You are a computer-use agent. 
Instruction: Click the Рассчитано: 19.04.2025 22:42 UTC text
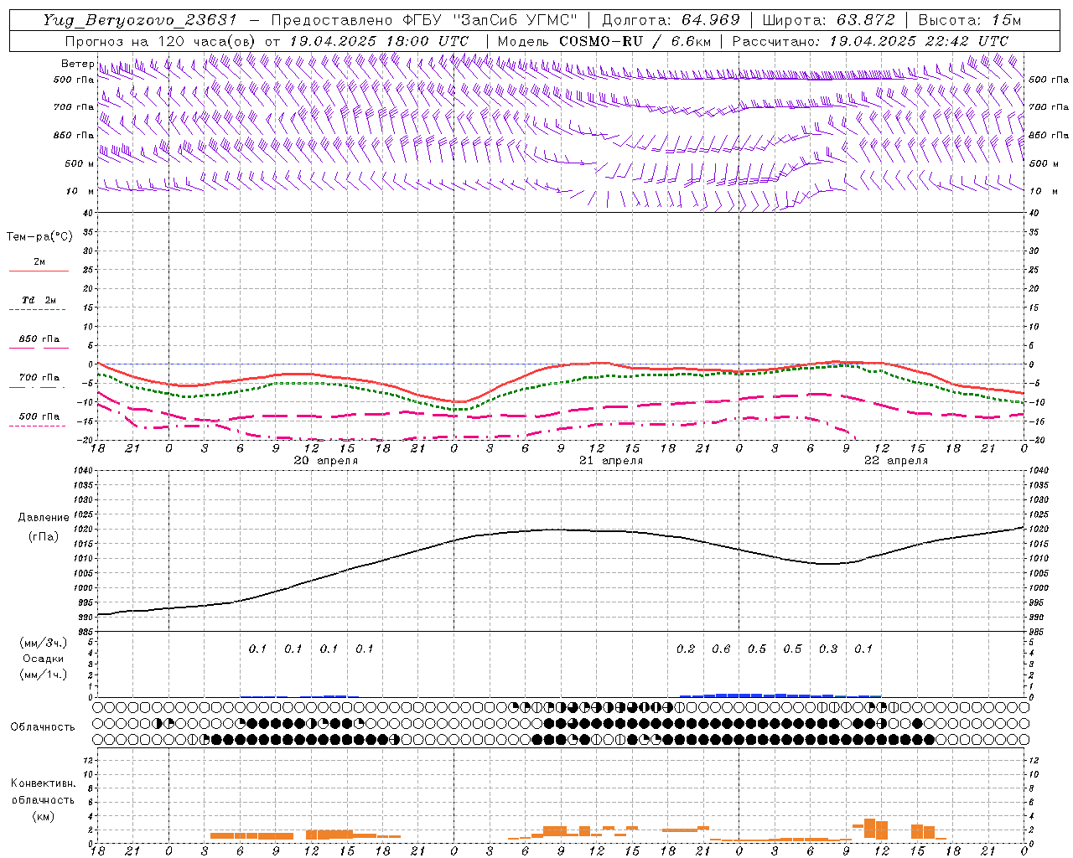pyautogui.click(x=870, y=40)
